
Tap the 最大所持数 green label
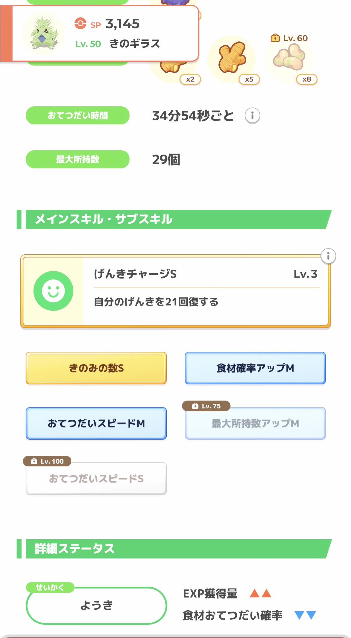(x=78, y=159)
